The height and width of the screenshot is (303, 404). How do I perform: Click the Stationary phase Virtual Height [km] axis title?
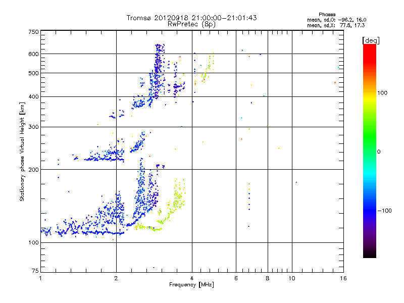coord(22,151)
